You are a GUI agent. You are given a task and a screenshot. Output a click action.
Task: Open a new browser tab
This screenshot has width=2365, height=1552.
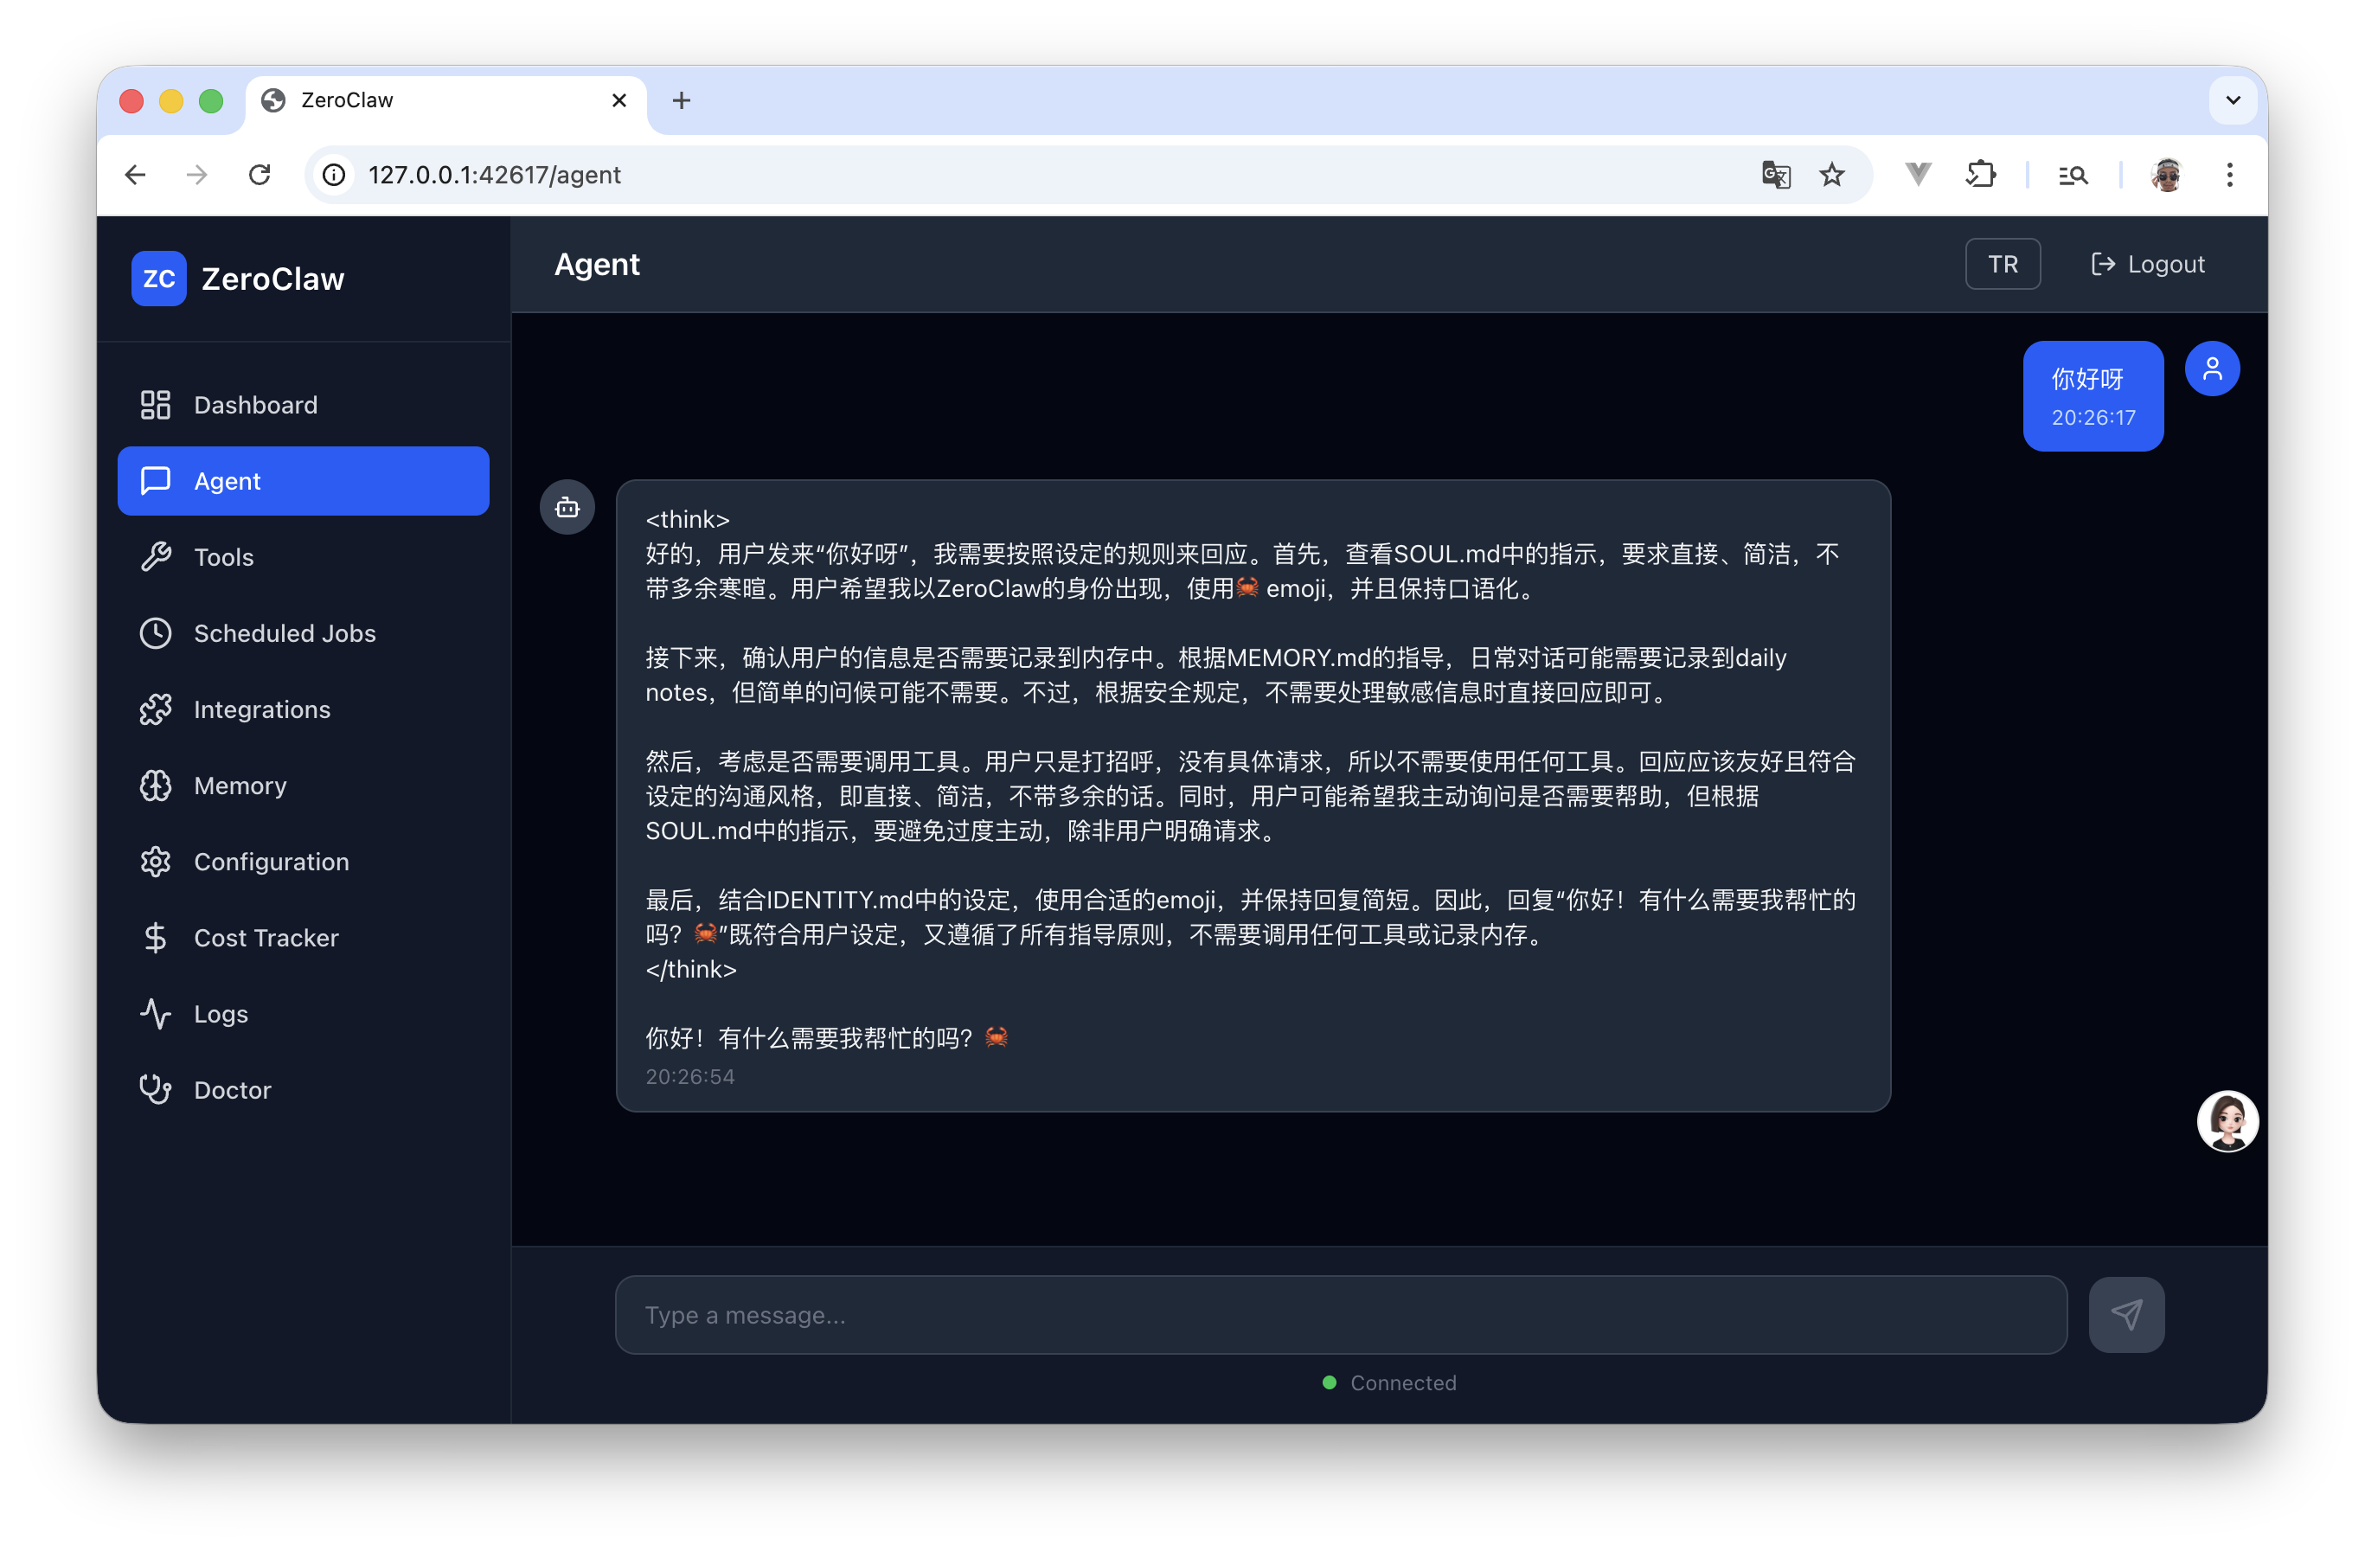(681, 100)
